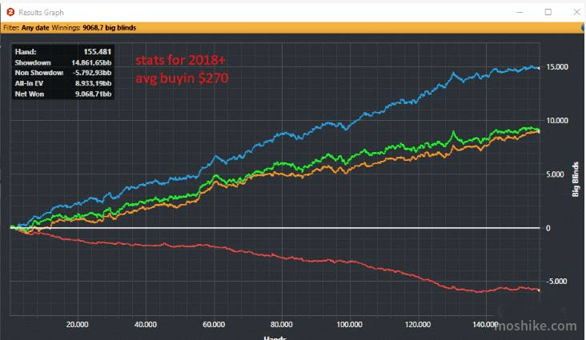Click the Hand count 155.481 in stats box

coord(97,51)
